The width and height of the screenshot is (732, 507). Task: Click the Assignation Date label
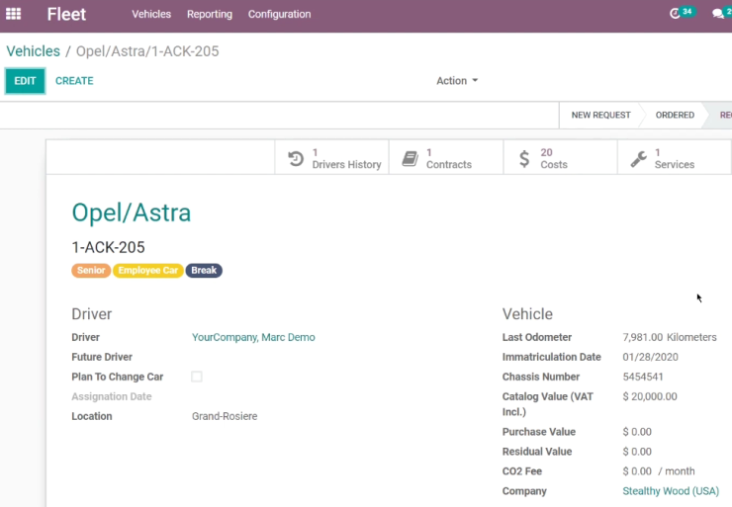coord(112,396)
